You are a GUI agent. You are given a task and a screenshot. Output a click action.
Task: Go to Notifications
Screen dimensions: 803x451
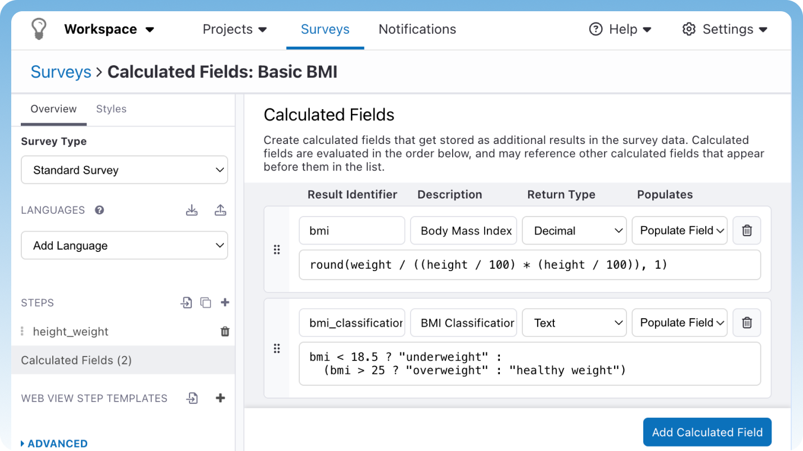click(x=417, y=29)
